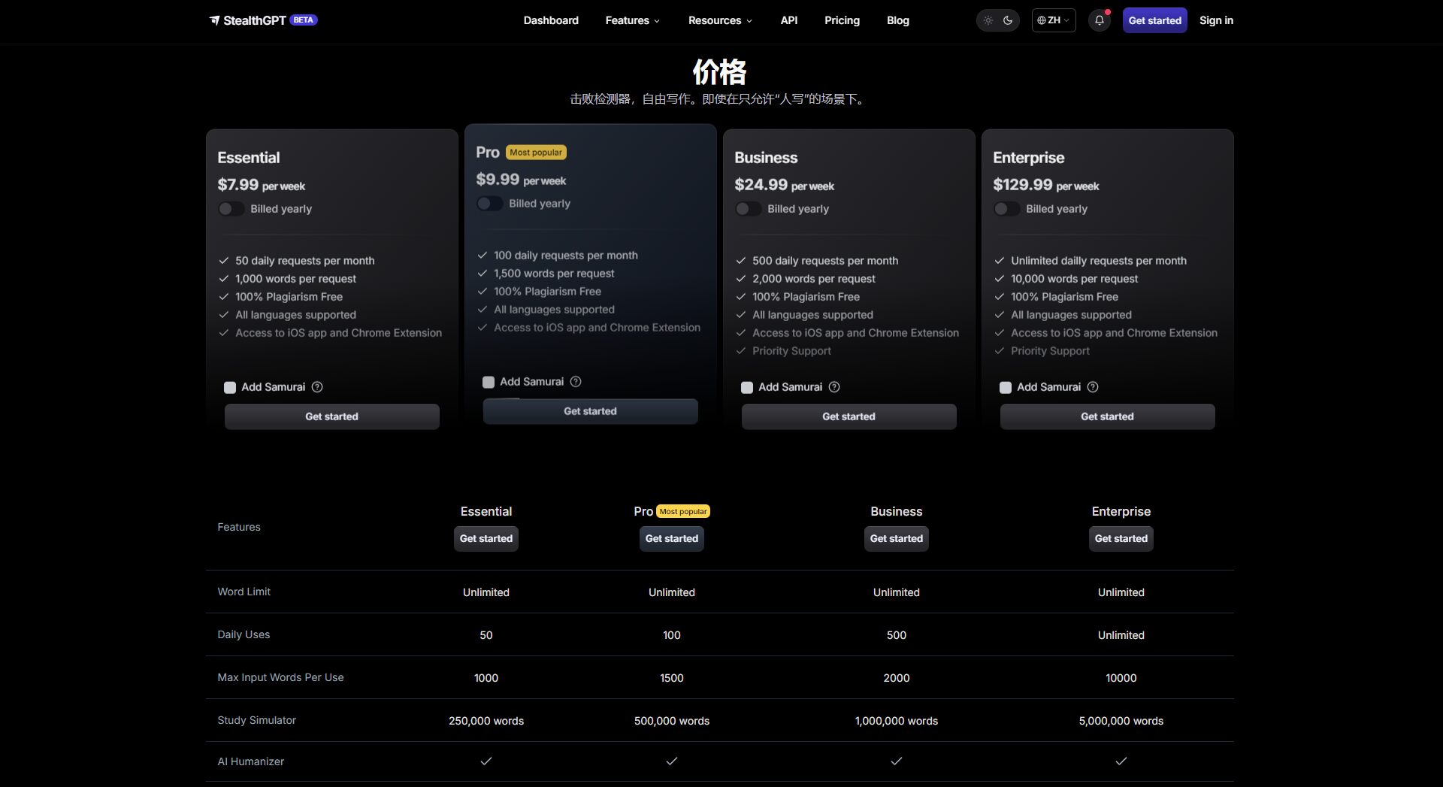This screenshot has height=787, width=1443.
Task: Click Get started under Enterprise table column
Action: [x=1121, y=538]
